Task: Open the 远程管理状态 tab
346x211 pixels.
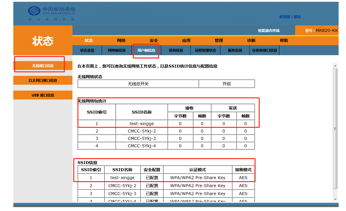Action: 206,50
